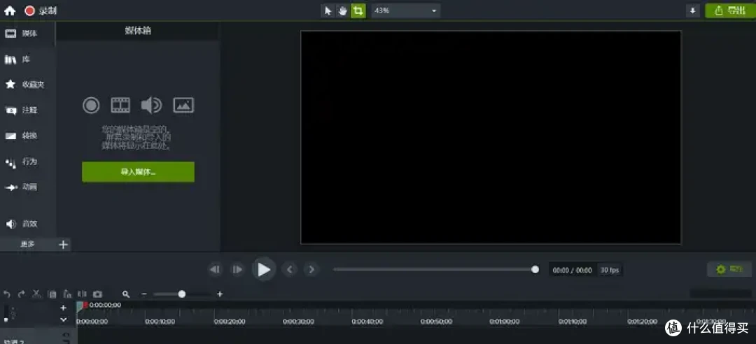The height and width of the screenshot is (344, 756).
Task: Open the 媒体 tab in the sidebar
Action: point(27,34)
